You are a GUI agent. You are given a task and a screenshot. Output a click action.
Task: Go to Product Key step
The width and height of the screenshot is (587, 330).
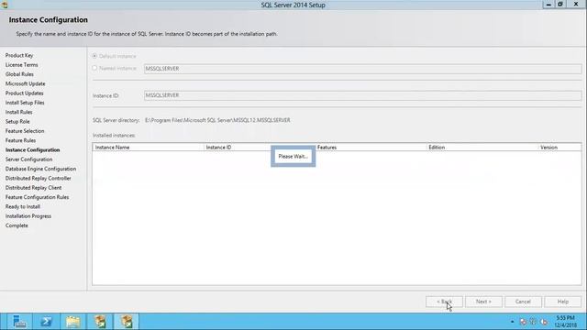click(x=19, y=55)
